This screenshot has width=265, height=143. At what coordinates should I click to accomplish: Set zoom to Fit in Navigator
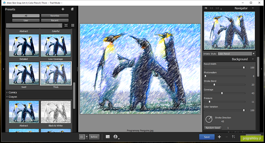206,8
